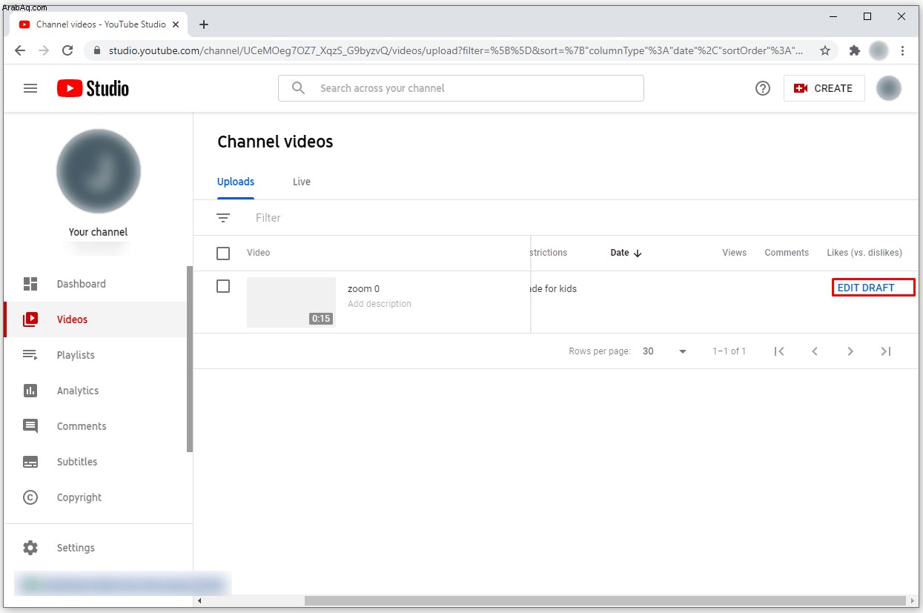
Task: Open a new browser tab
Action: click(204, 24)
